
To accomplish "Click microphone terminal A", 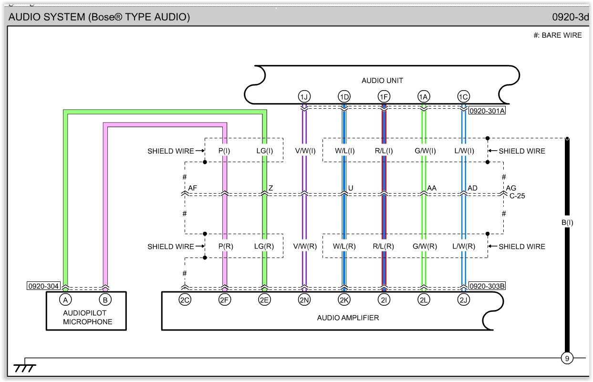I will [65, 300].
